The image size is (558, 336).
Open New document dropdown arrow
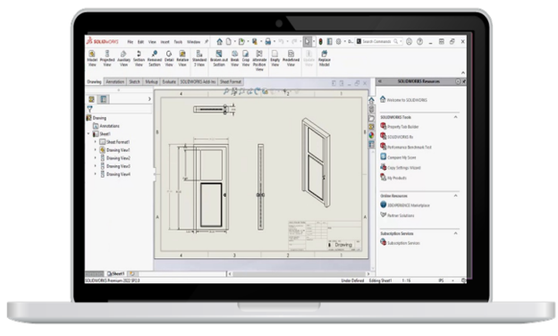tap(235, 42)
